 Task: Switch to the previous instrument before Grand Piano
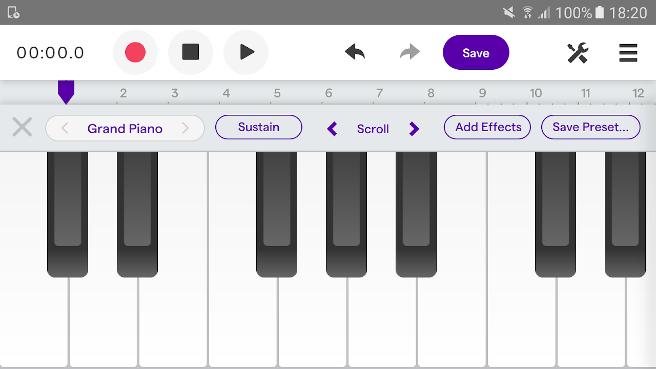point(65,128)
